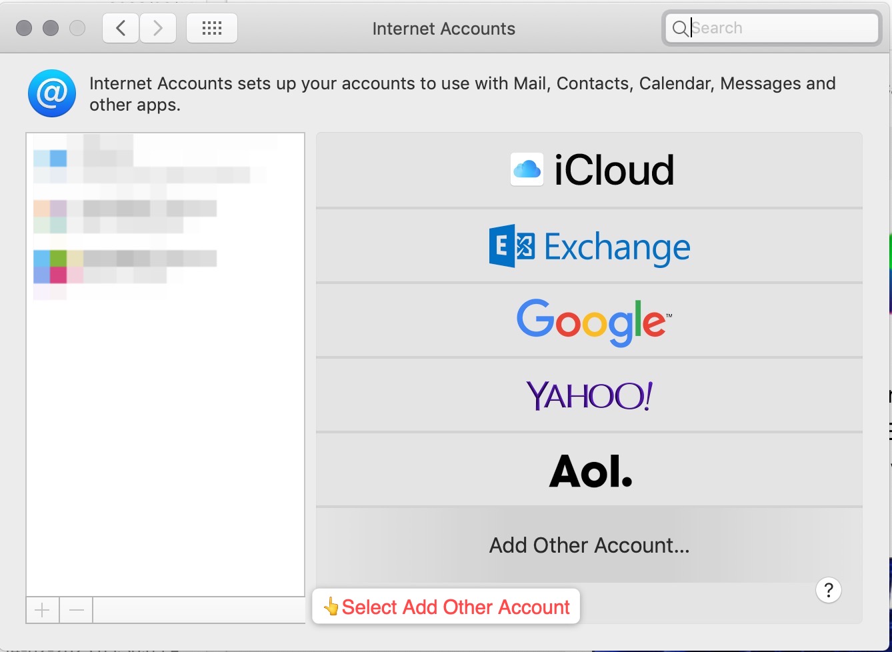This screenshot has height=652, width=892.
Task: Remove the account with the minus button
Action: click(x=76, y=610)
